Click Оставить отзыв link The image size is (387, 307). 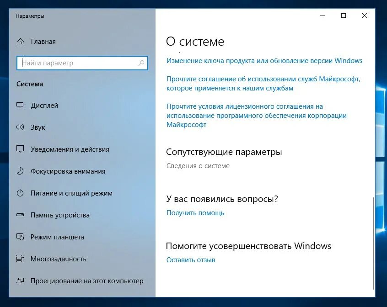click(191, 260)
